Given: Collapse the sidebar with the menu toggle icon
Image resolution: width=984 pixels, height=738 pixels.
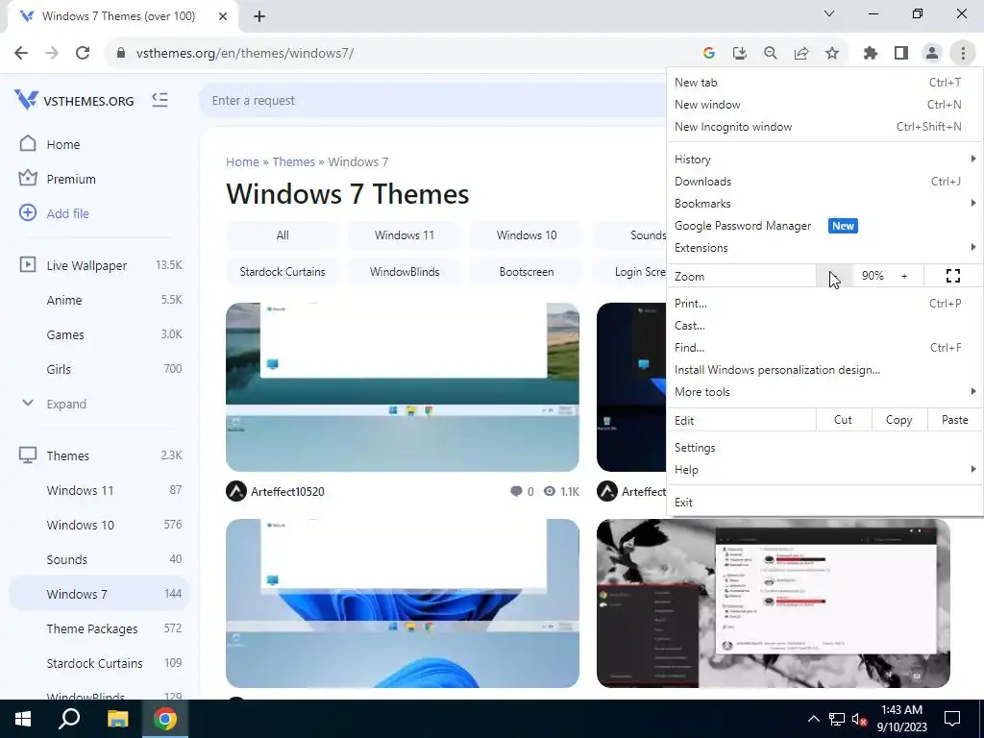Looking at the screenshot, I should (160, 100).
